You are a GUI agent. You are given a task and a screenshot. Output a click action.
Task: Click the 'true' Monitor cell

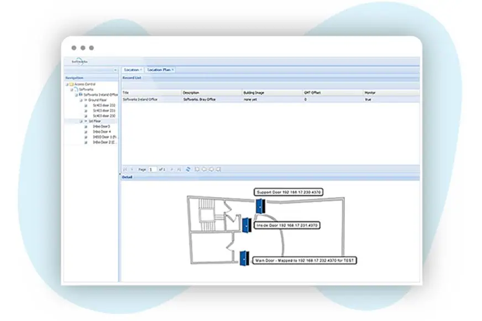[368, 100]
